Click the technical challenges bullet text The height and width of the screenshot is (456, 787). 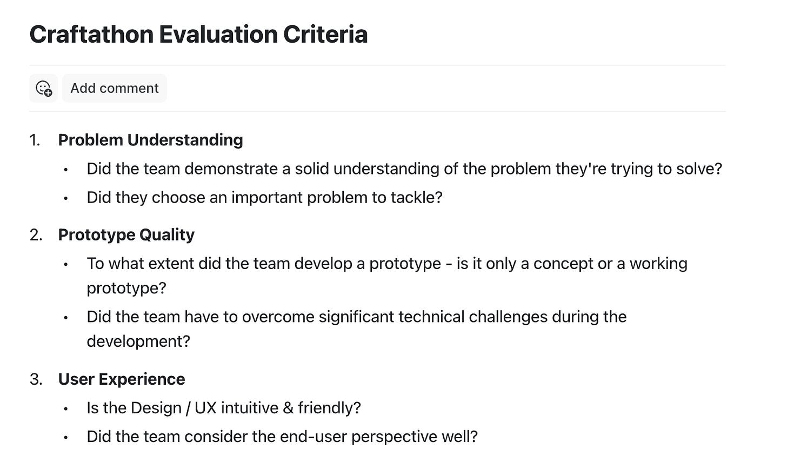coord(357,316)
